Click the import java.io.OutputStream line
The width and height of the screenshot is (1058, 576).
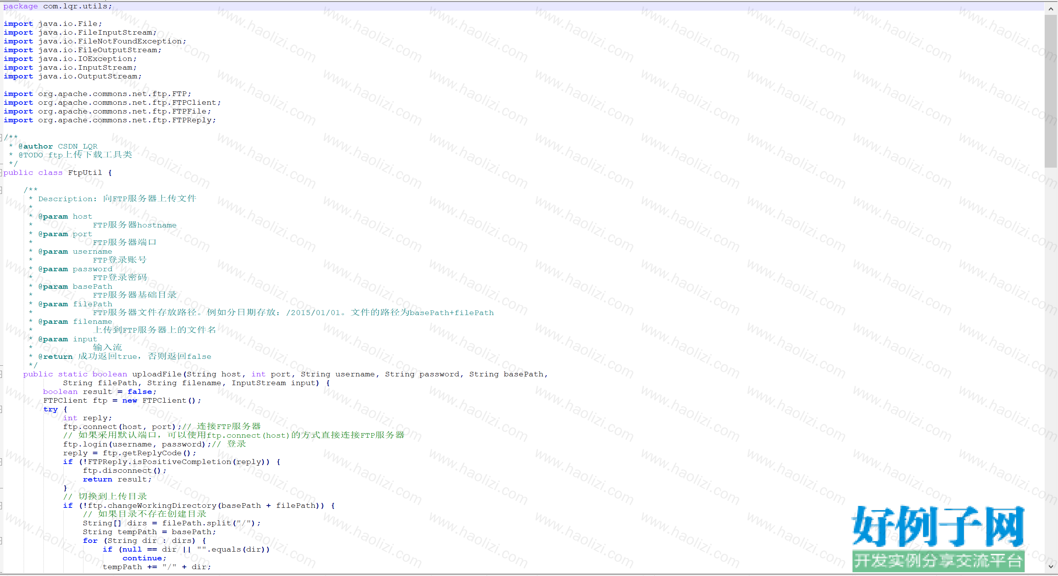[73, 76]
